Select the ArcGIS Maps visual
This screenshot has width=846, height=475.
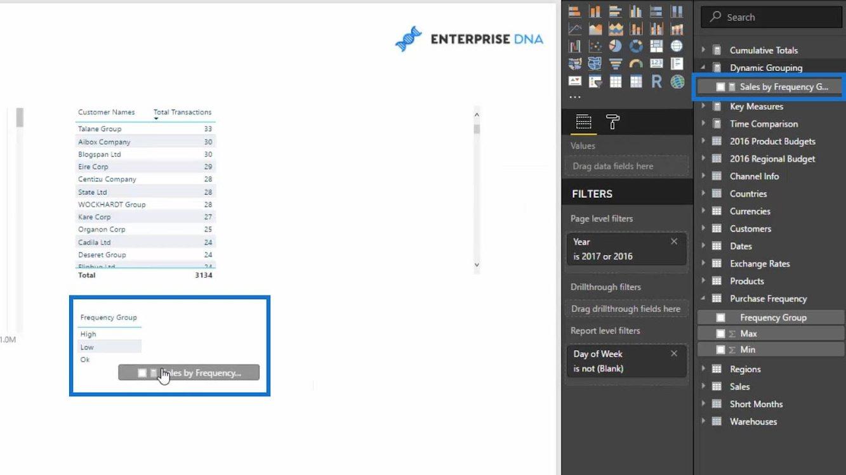[677, 81]
